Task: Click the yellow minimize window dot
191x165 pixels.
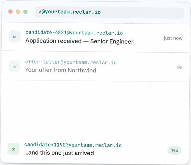Action: [18, 12]
